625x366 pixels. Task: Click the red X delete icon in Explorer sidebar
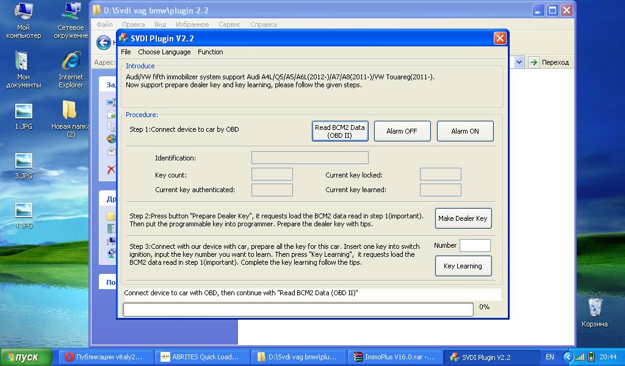click(x=111, y=169)
